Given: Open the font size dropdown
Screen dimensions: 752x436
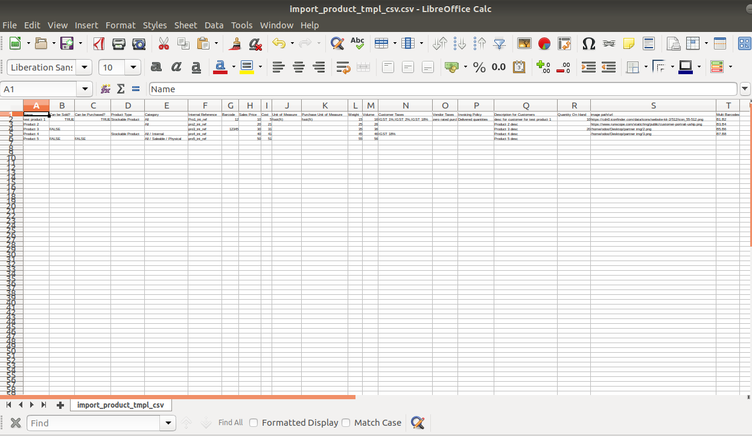Looking at the screenshot, I should pyautogui.click(x=133, y=67).
